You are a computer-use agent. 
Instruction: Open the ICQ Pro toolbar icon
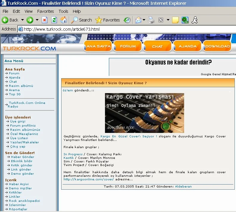coord(185,20)
